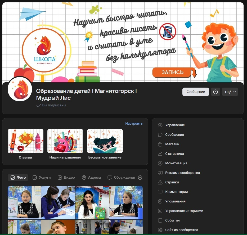
Task: Open the Сообщения speech bubble icon
Action: pyautogui.click(x=160, y=135)
